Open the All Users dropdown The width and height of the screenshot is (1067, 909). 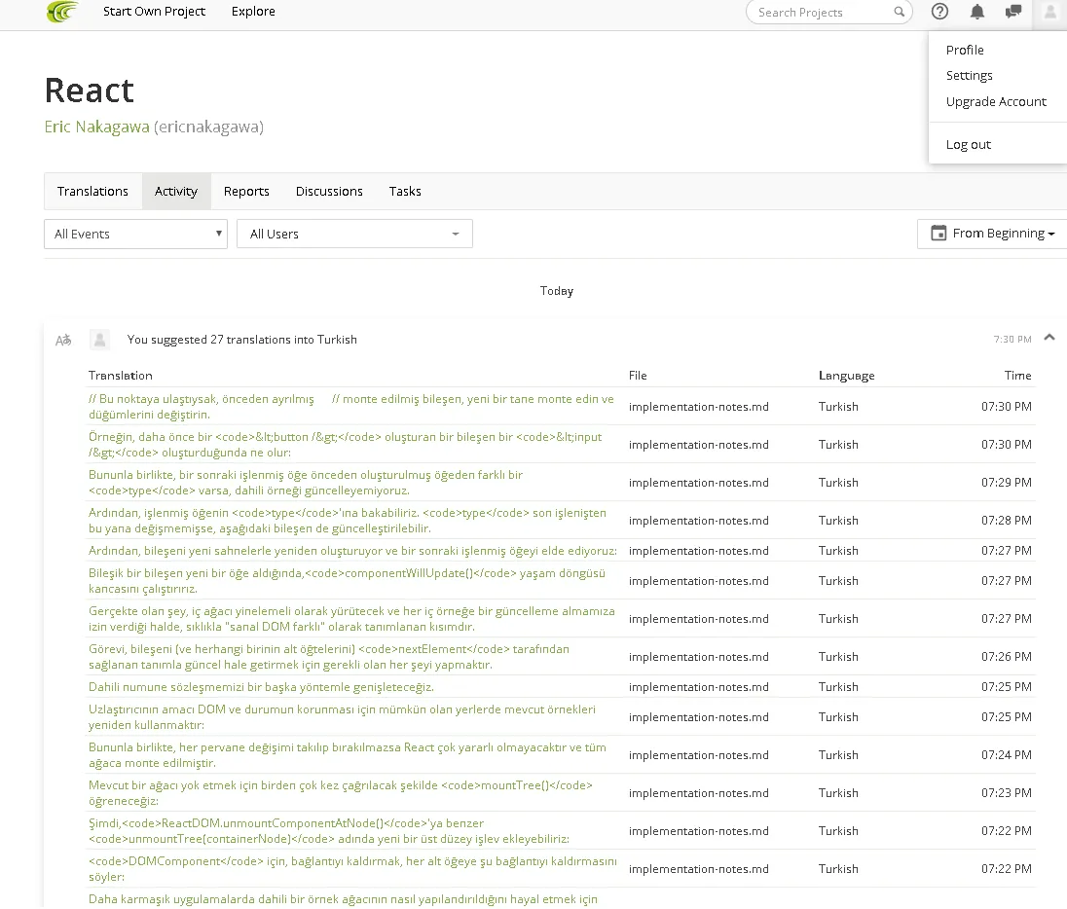tap(354, 234)
